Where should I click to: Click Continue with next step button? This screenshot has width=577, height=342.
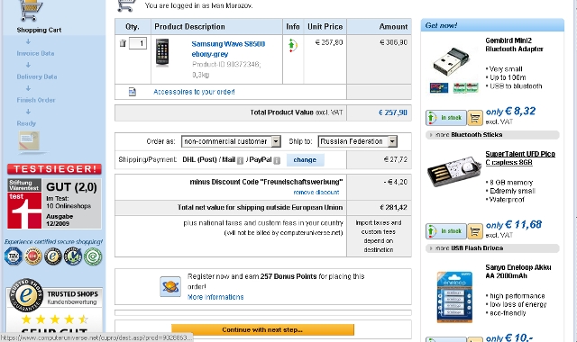[262, 329]
